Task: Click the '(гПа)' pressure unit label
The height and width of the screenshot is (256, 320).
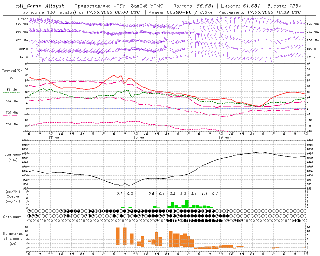Action: coord(13,160)
